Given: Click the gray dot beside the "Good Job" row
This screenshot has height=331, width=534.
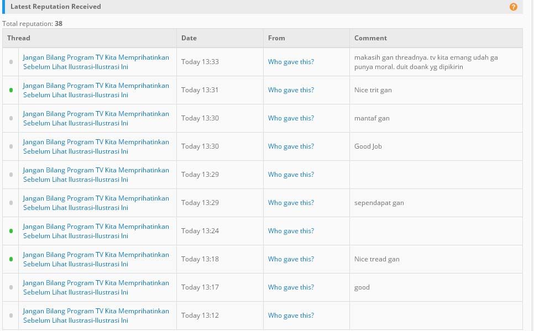Looking at the screenshot, I should click(11, 146).
